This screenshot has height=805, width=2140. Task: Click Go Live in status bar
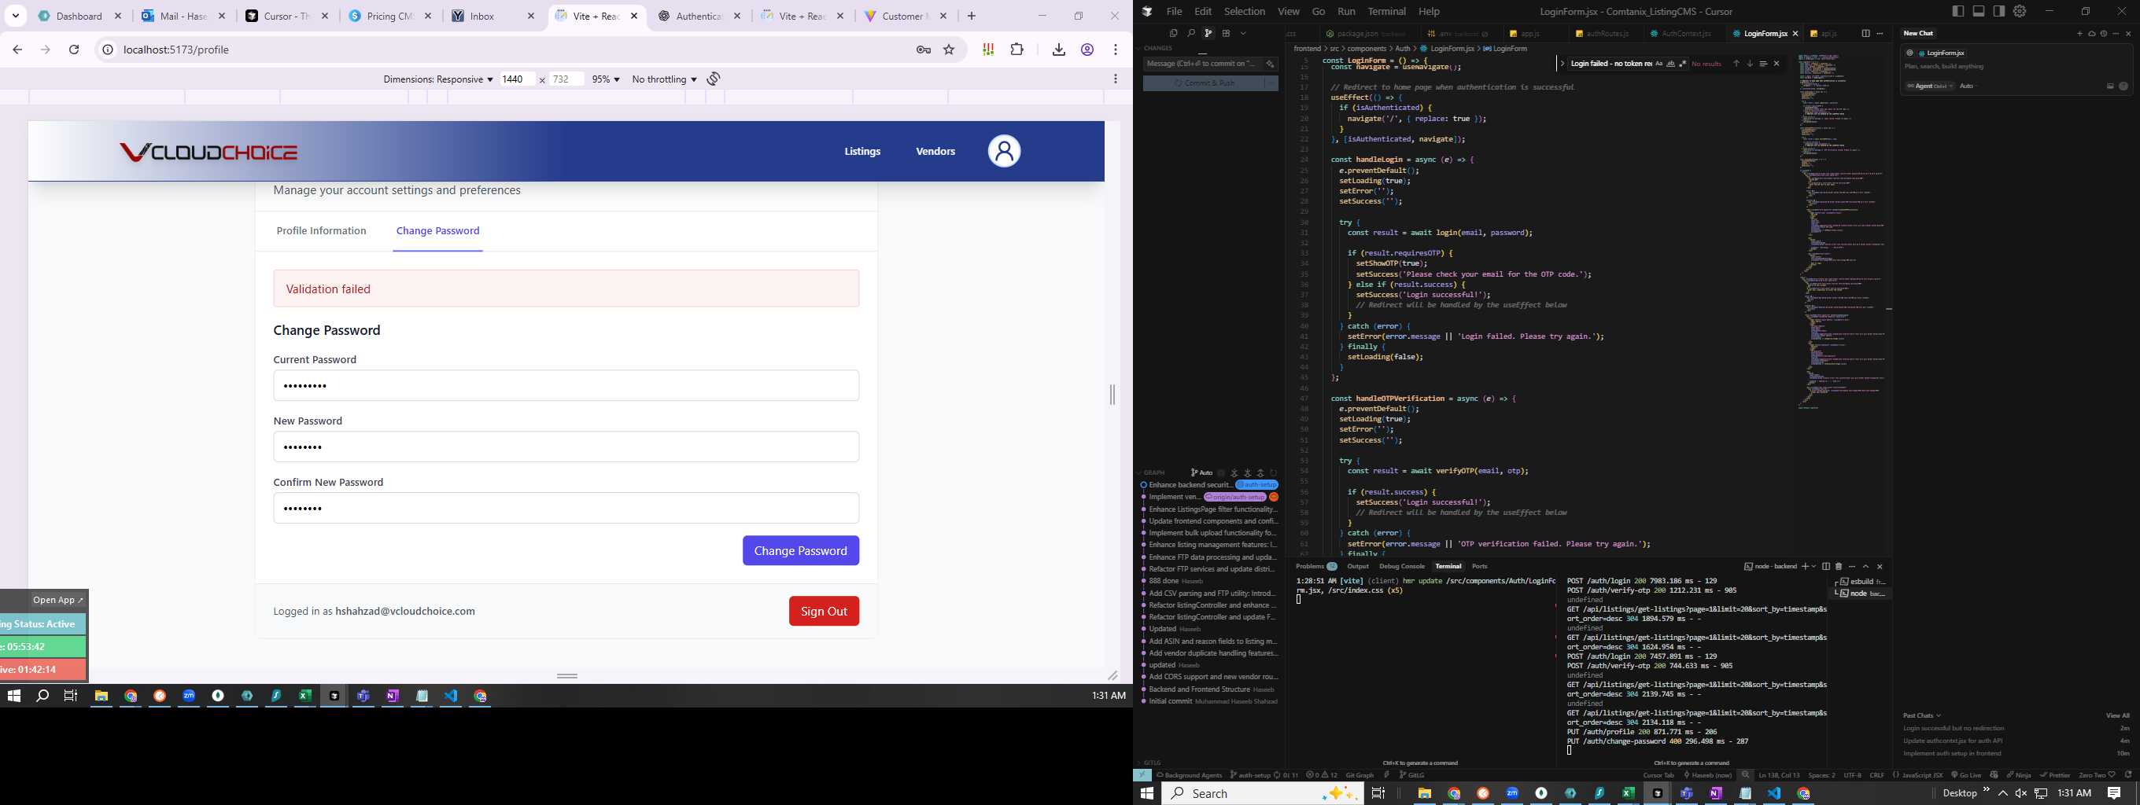pos(1966,775)
